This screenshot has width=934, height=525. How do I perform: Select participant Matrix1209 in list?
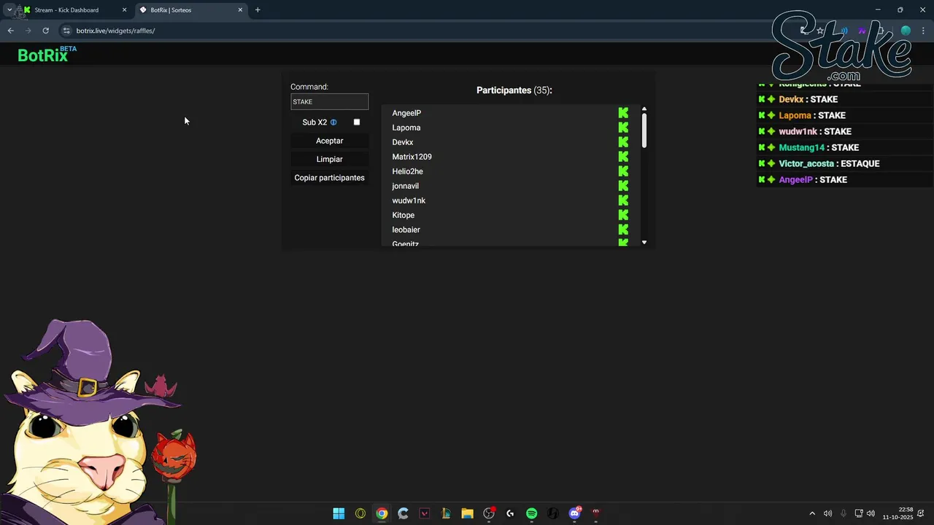(x=412, y=157)
